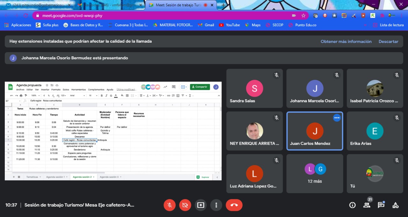Select Luz Adriana Lopez participant tile
This screenshot has width=408, height=217.
pos(255,173)
